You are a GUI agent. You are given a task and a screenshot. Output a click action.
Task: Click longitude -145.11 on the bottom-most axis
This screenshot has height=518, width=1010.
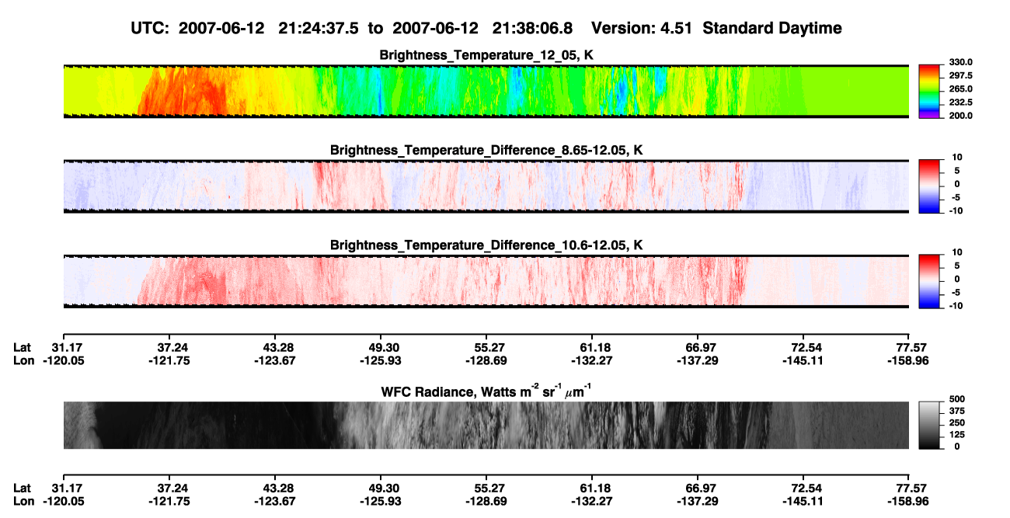[805, 502]
